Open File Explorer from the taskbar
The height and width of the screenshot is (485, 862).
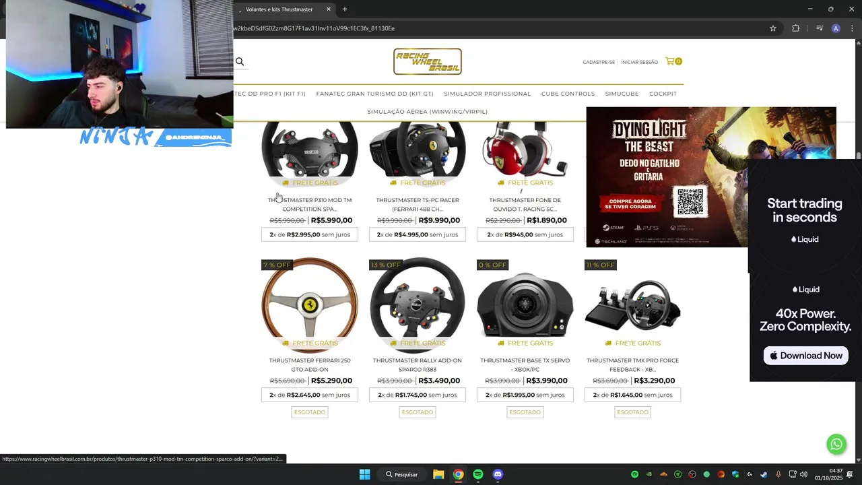pyautogui.click(x=438, y=474)
